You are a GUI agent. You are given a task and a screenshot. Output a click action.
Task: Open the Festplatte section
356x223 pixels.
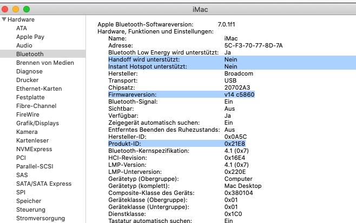click(x=30, y=97)
